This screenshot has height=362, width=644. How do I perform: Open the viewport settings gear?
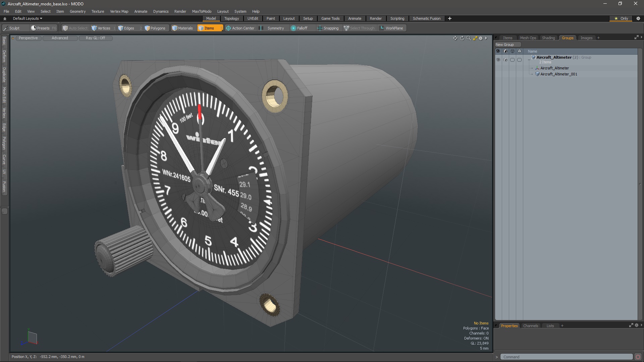481,38
